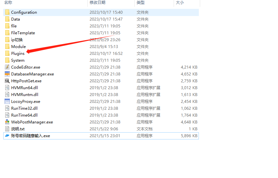Click the Data folder icon

tap(7, 19)
